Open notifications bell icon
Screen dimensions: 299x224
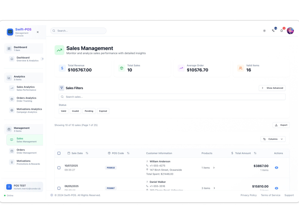pyautogui.click(x=281, y=31)
